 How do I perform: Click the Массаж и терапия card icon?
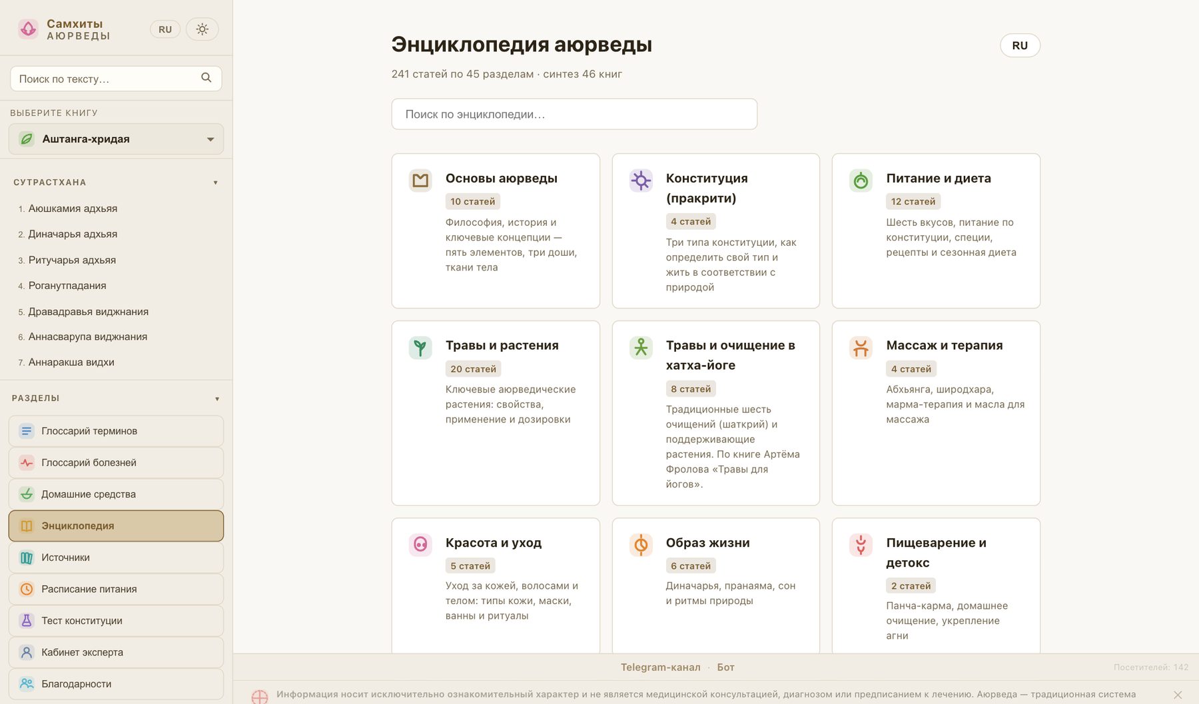pyautogui.click(x=861, y=348)
